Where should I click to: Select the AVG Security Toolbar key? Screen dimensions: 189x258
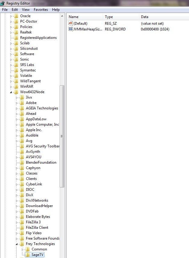tap(43, 146)
